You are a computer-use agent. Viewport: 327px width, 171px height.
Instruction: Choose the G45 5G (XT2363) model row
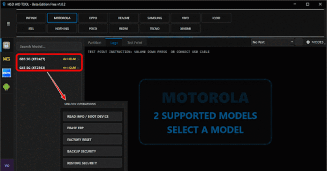pyautogui.click(x=49, y=68)
